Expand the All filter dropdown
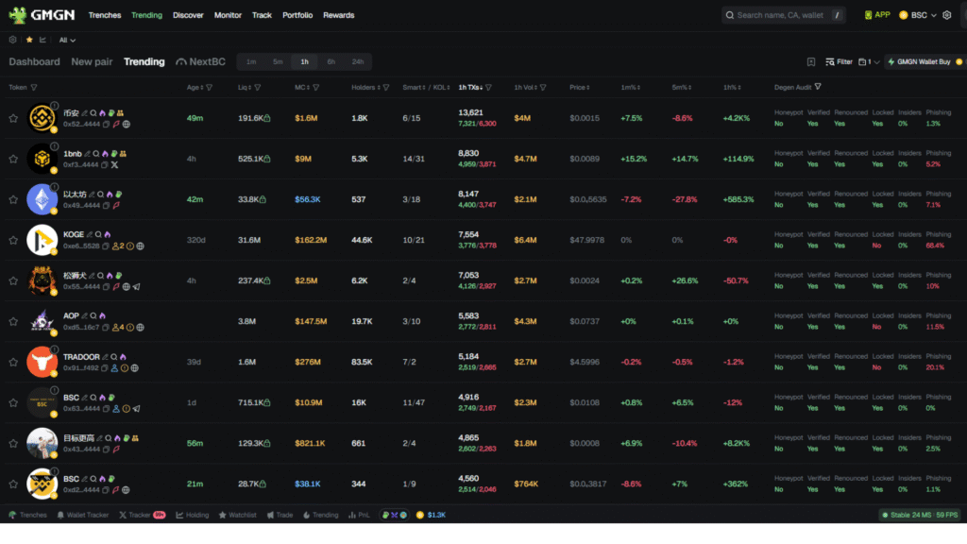Screen dimensions: 967x544 point(66,40)
